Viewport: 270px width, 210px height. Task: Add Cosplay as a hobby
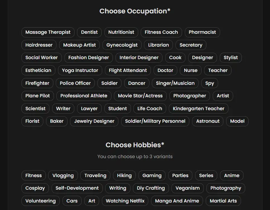[x=35, y=188]
